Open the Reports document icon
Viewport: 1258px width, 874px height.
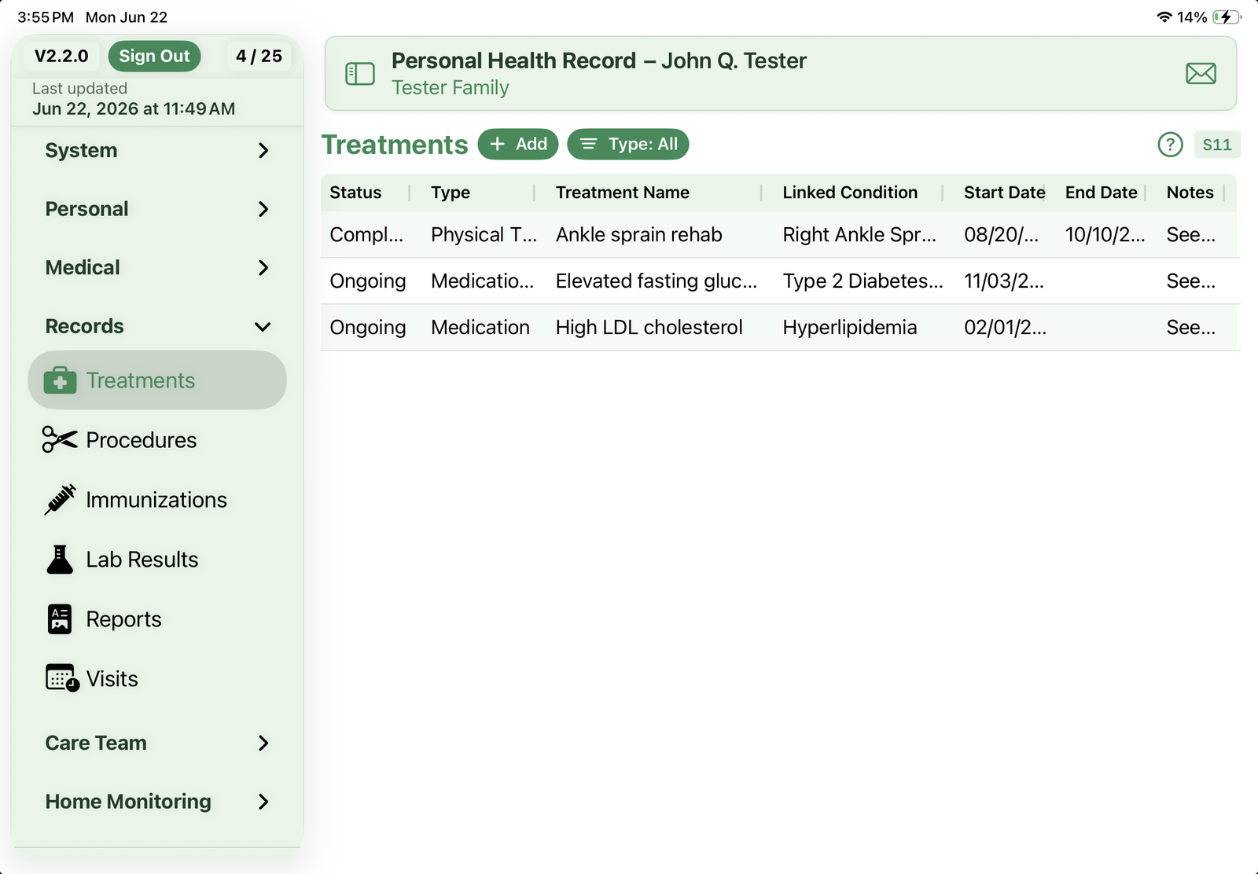tap(60, 619)
